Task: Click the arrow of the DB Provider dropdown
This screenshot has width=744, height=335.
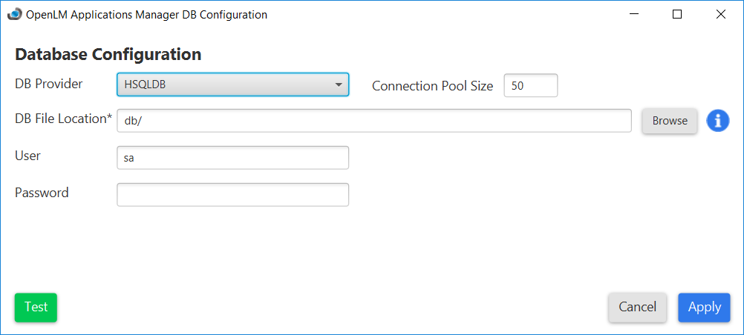Action: pyautogui.click(x=339, y=84)
